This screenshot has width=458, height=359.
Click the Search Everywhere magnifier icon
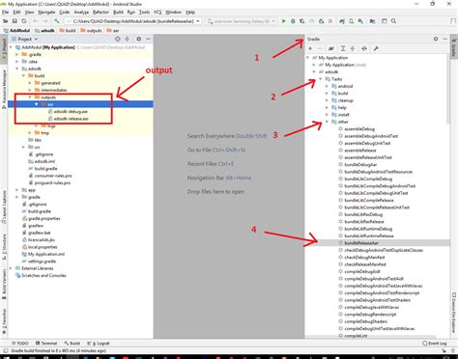(x=393, y=21)
